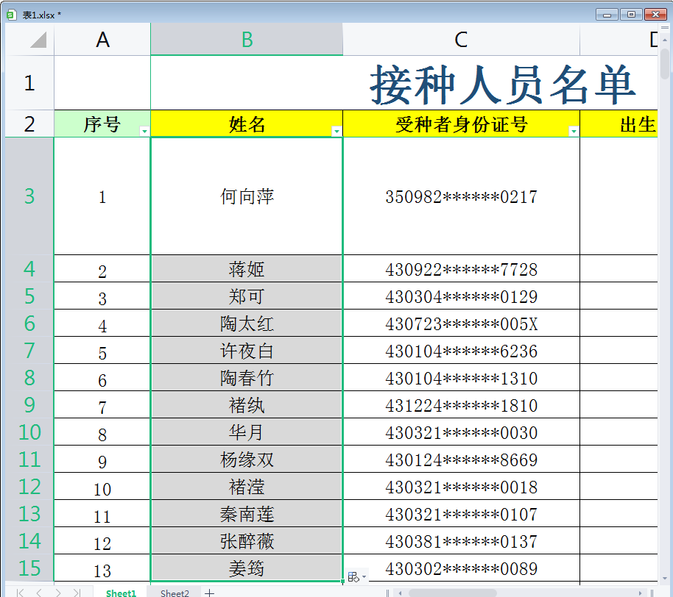Viewport: 673px width, 597px height.
Task: Click the previous sheet navigation arrow
Action: pos(38,591)
